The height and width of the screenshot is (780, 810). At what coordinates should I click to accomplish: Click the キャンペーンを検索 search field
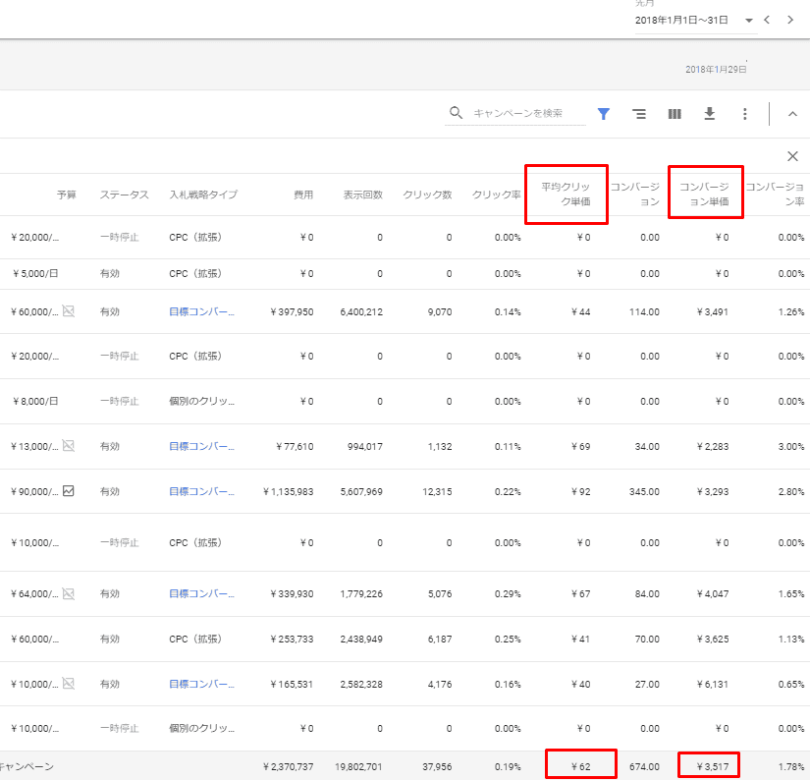pos(525,113)
